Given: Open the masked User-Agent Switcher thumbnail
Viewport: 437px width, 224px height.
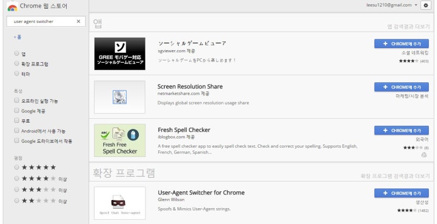Looking at the screenshot, I should tap(120, 203).
